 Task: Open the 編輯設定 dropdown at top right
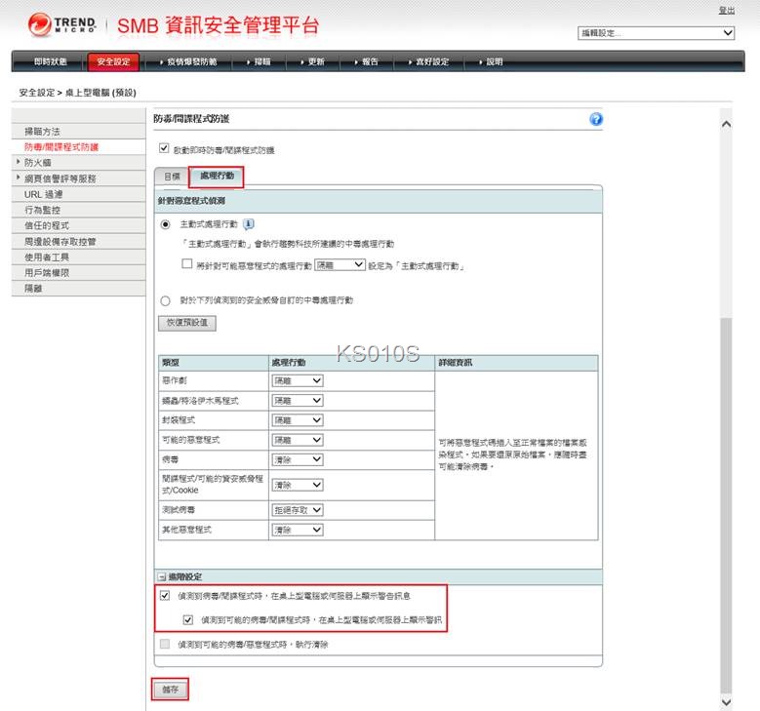[x=656, y=33]
